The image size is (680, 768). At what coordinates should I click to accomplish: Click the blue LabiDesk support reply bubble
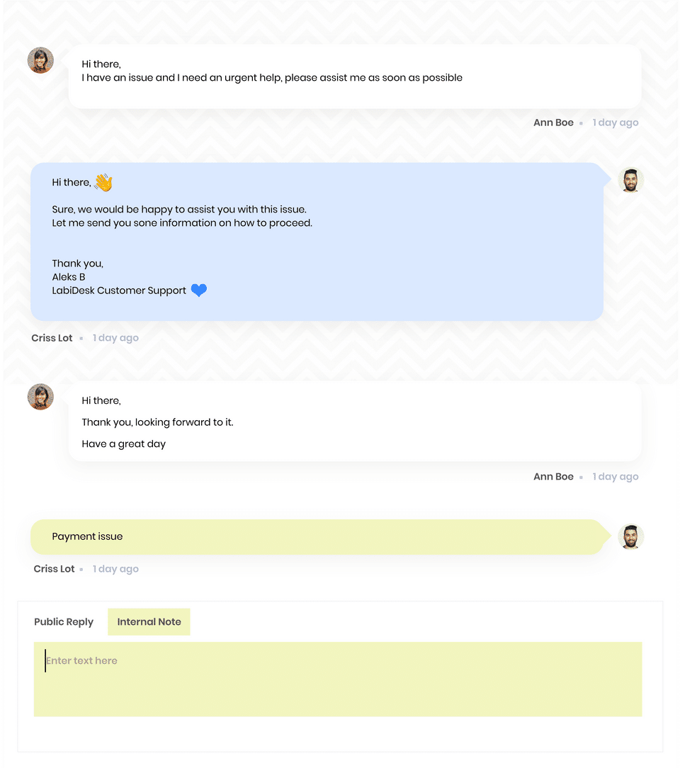[317, 242]
